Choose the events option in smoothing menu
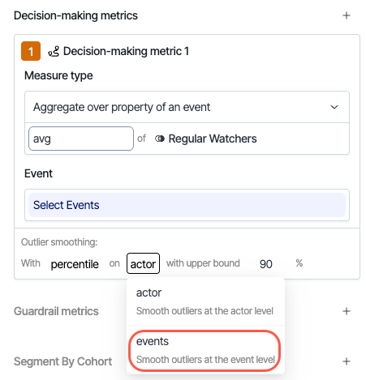This screenshot has width=366, height=380. (205, 350)
